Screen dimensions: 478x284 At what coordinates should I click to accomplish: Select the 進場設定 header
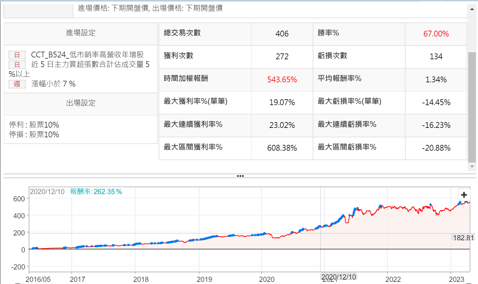pyautogui.click(x=81, y=33)
